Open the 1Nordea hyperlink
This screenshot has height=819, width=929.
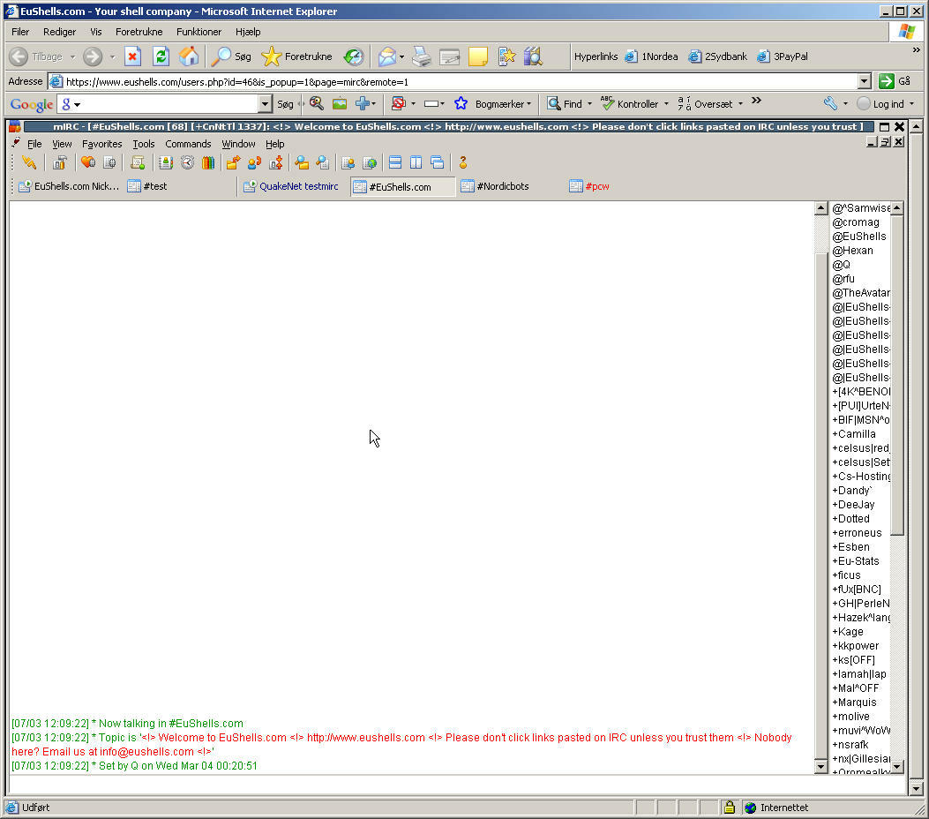point(651,56)
